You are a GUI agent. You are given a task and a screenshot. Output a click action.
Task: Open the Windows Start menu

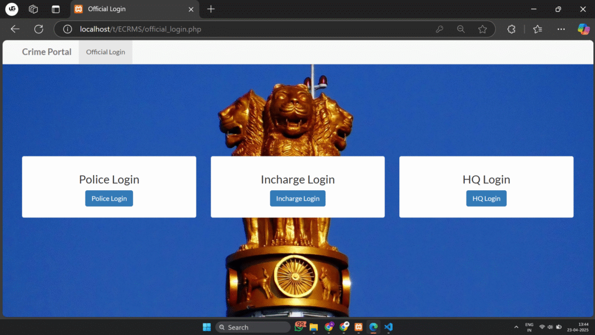tap(207, 327)
